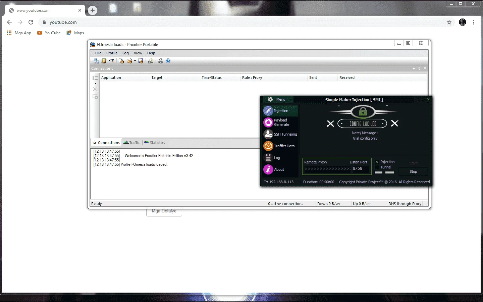Click the Stop button in SMI
483x302 pixels.
pyautogui.click(x=413, y=171)
